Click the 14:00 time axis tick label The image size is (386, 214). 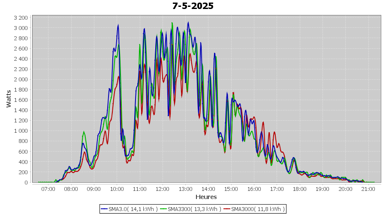[x=208, y=189]
